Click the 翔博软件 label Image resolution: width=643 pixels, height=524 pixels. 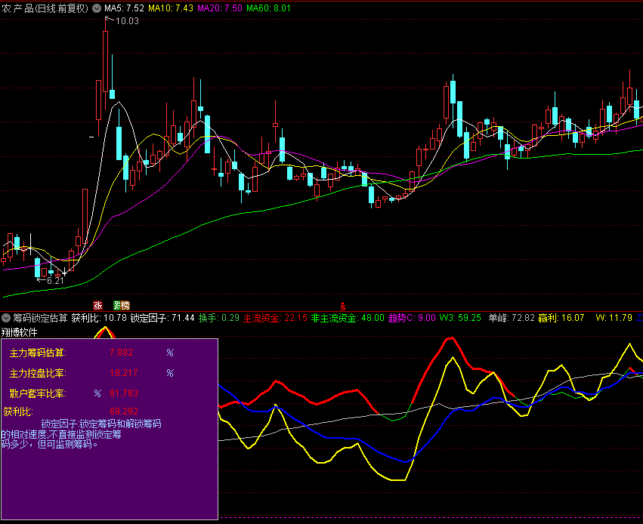(20, 332)
